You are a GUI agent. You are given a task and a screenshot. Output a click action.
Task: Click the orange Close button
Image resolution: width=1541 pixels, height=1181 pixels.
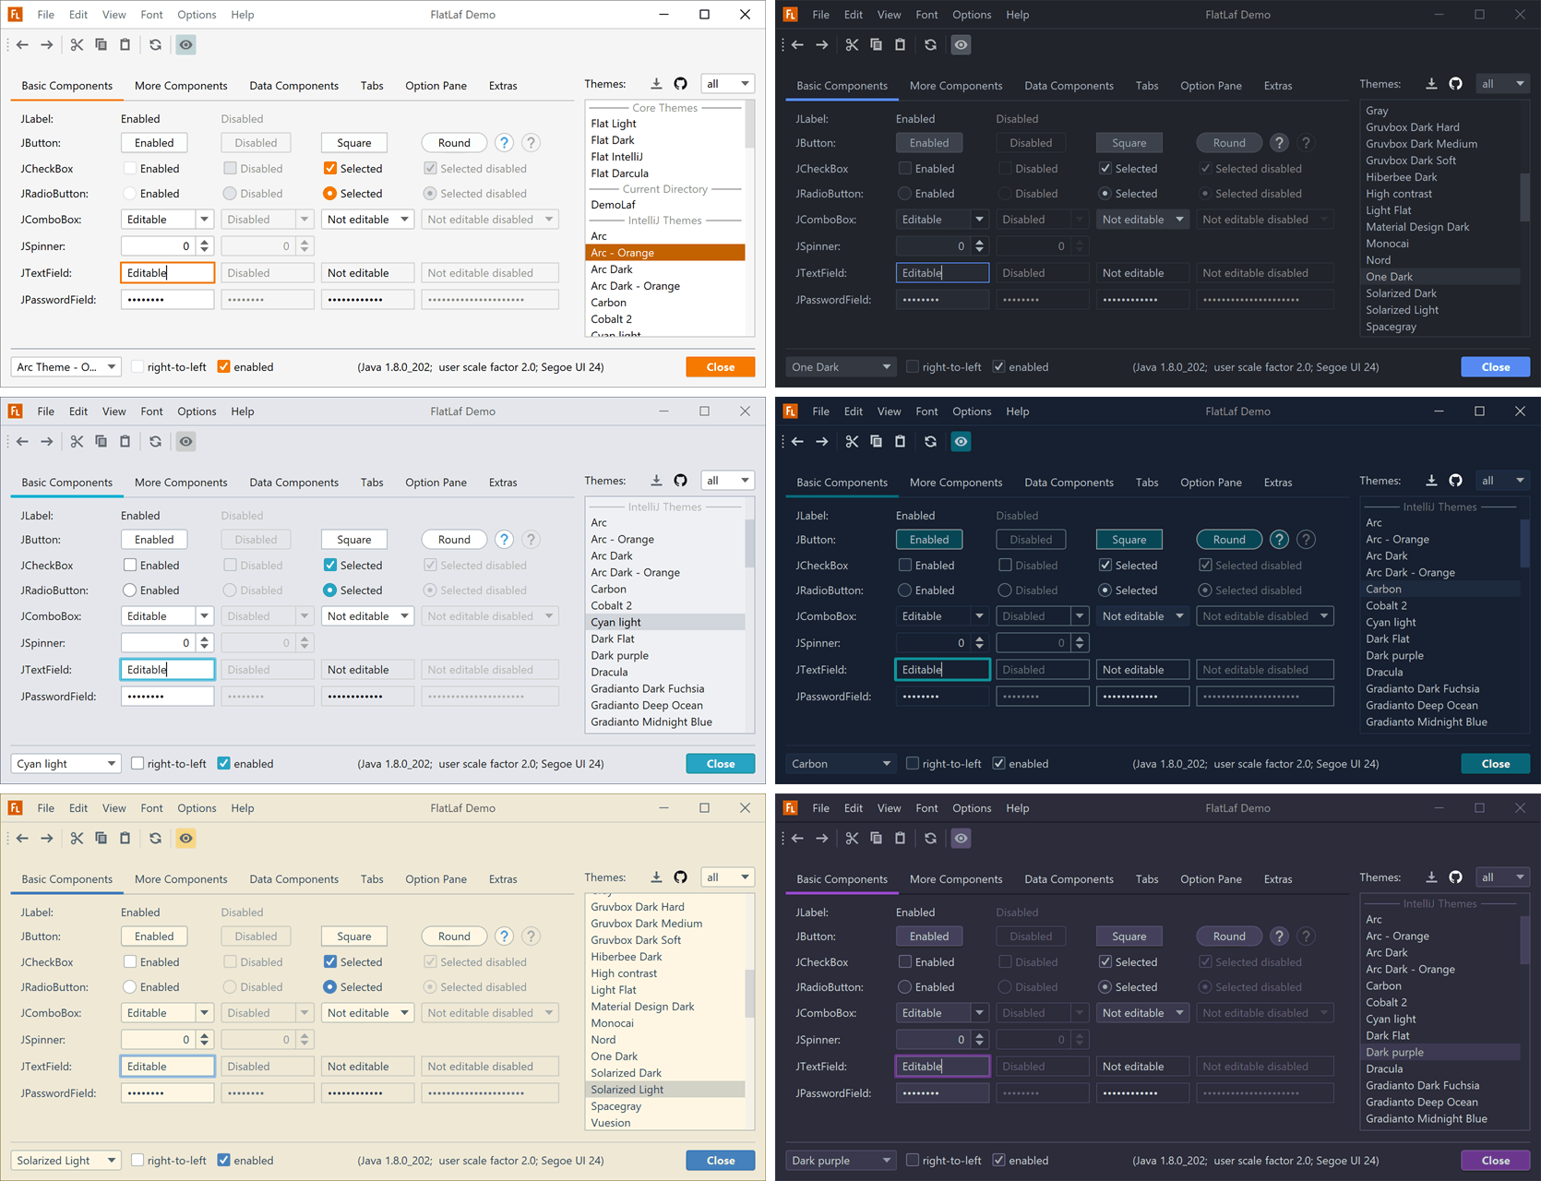point(720,366)
